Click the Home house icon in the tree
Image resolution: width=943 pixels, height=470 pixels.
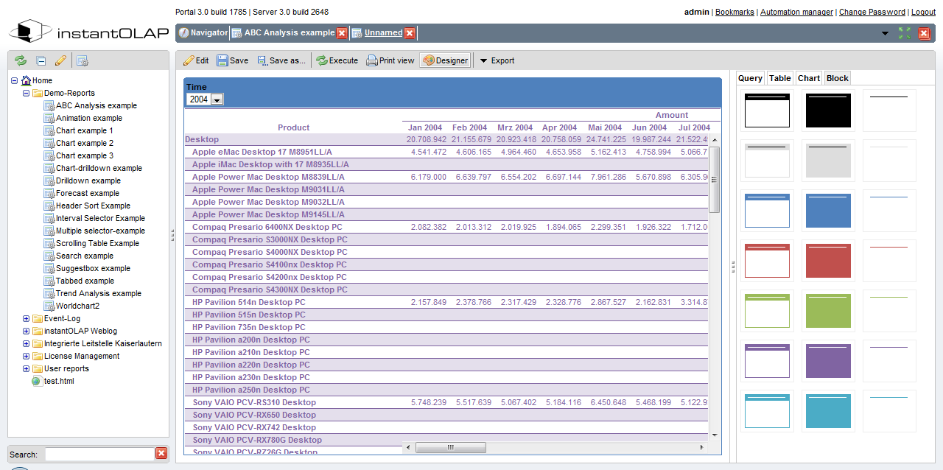(27, 80)
